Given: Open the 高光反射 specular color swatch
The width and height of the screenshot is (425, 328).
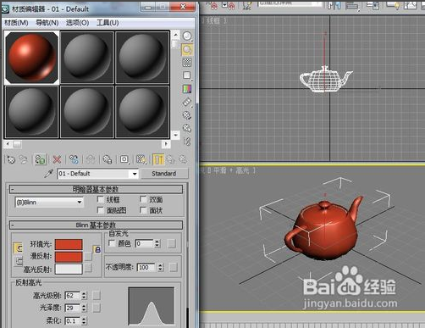Looking at the screenshot, I should click(x=69, y=269).
